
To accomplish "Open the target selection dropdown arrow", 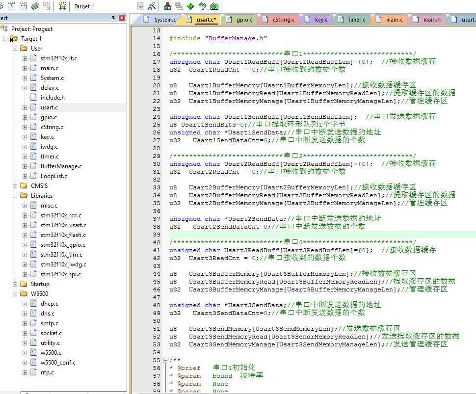I will pos(140,6).
